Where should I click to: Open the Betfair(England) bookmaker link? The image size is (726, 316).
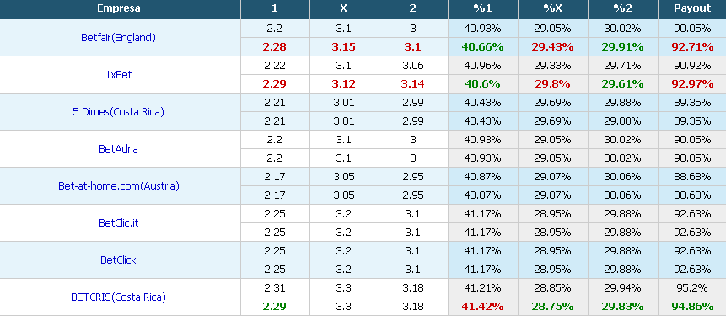pos(119,38)
